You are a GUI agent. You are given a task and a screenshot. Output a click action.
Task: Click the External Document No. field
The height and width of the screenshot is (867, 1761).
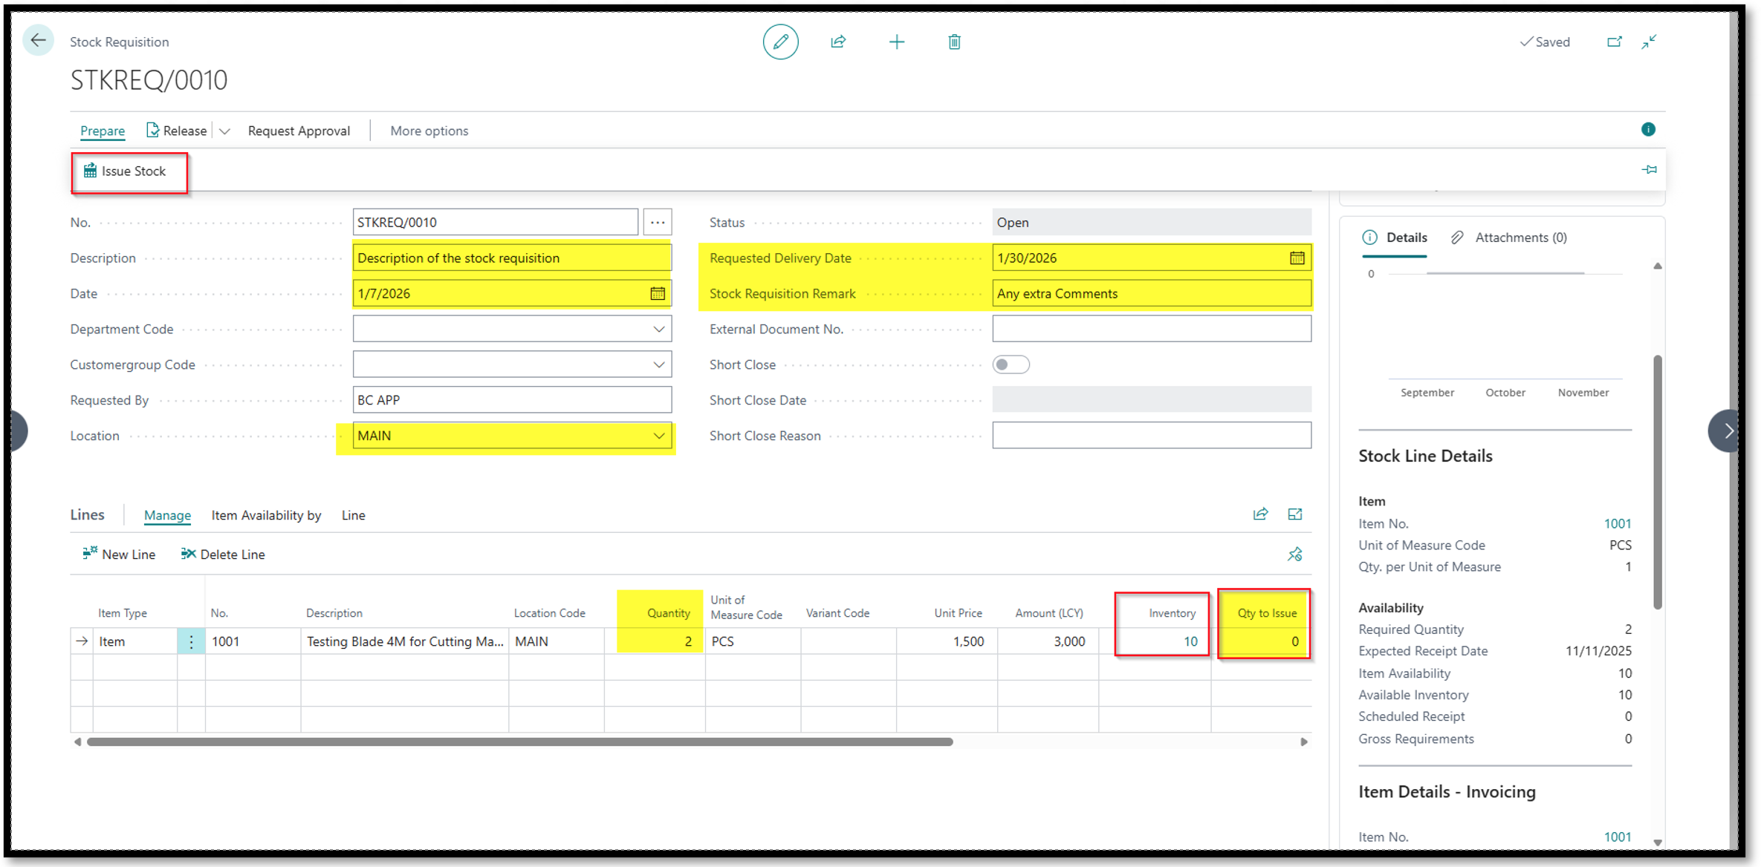1151,329
